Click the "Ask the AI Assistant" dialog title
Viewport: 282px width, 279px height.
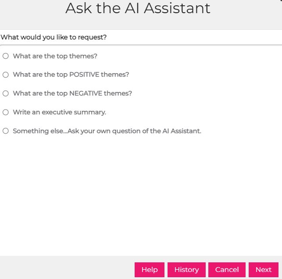(138, 8)
